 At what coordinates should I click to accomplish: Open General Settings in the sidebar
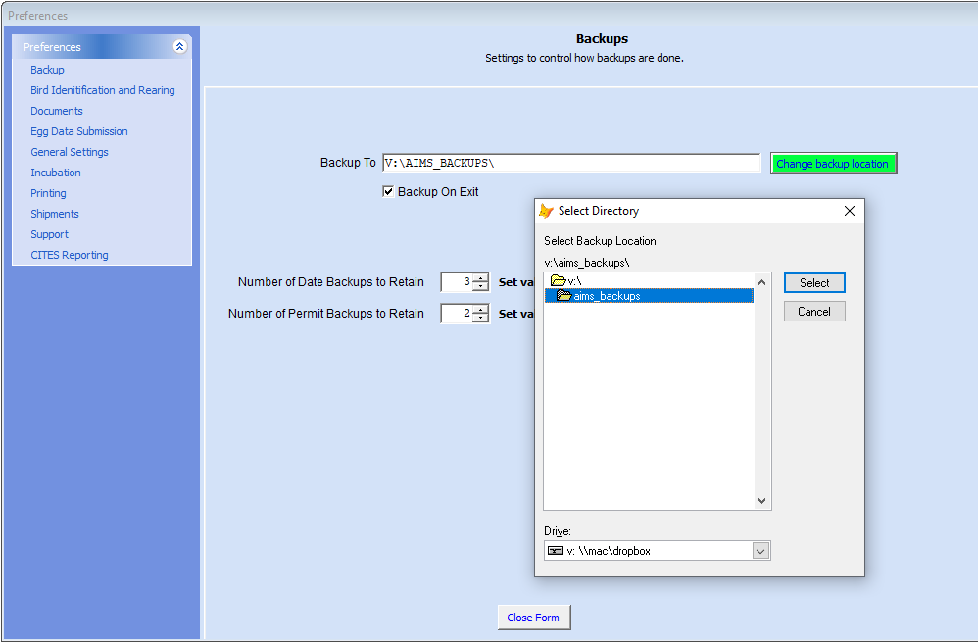tap(70, 152)
